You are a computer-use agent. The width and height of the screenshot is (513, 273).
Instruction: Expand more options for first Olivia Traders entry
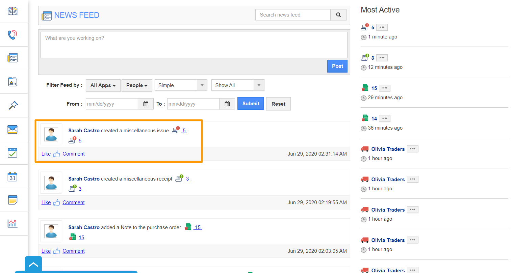click(413, 149)
